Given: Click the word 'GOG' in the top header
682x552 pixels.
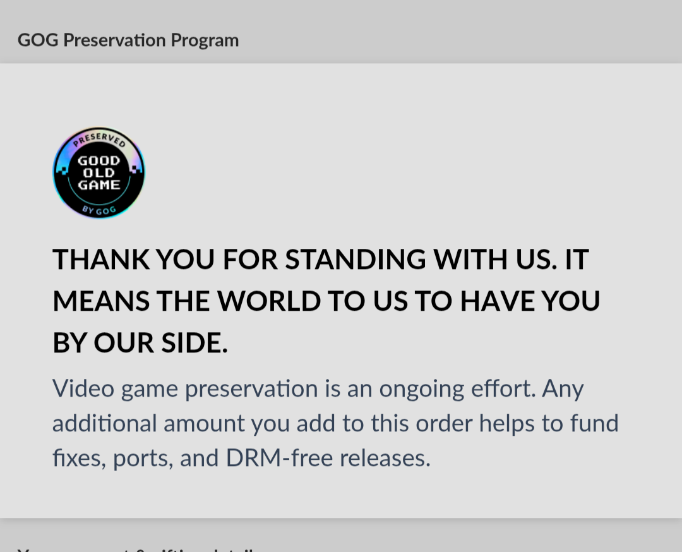Looking at the screenshot, I should (x=38, y=40).
